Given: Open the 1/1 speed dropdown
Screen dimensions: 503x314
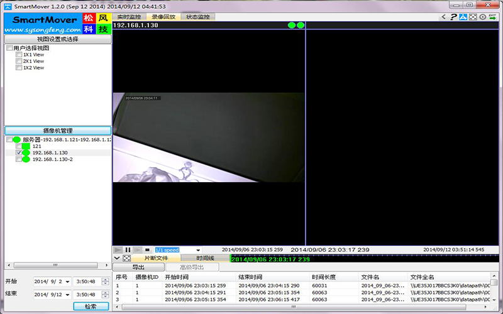Looking at the screenshot, I should (x=198, y=250).
